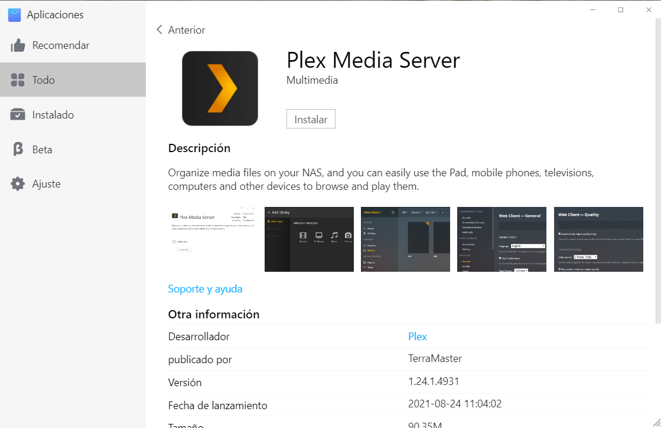Click the Desarrollador row label
The height and width of the screenshot is (428, 661).
(x=199, y=337)
